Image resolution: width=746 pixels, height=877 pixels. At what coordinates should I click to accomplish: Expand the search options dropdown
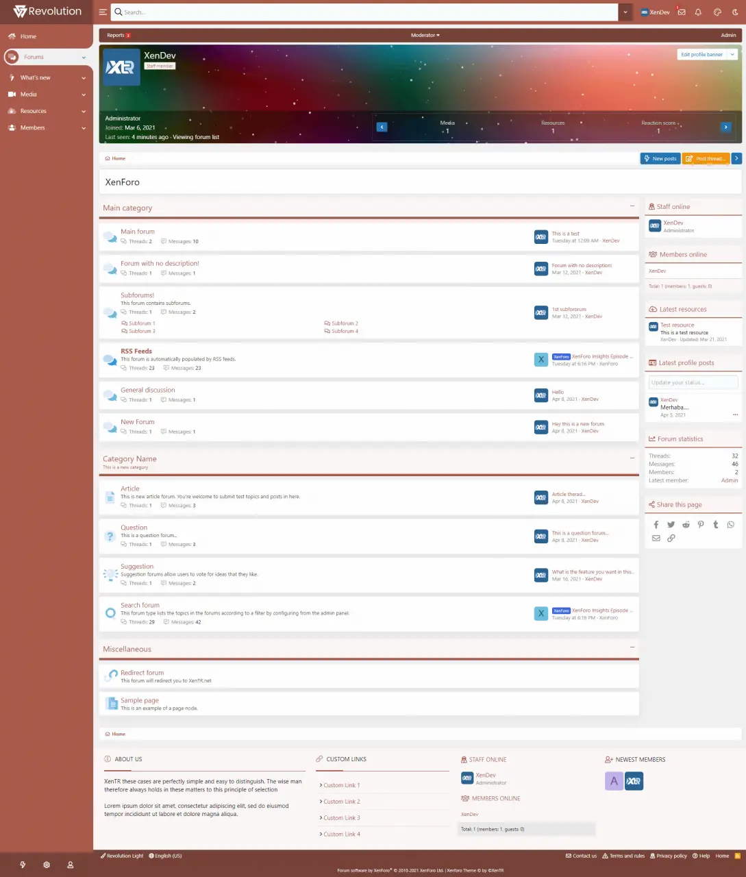click(x=625, y=12)
